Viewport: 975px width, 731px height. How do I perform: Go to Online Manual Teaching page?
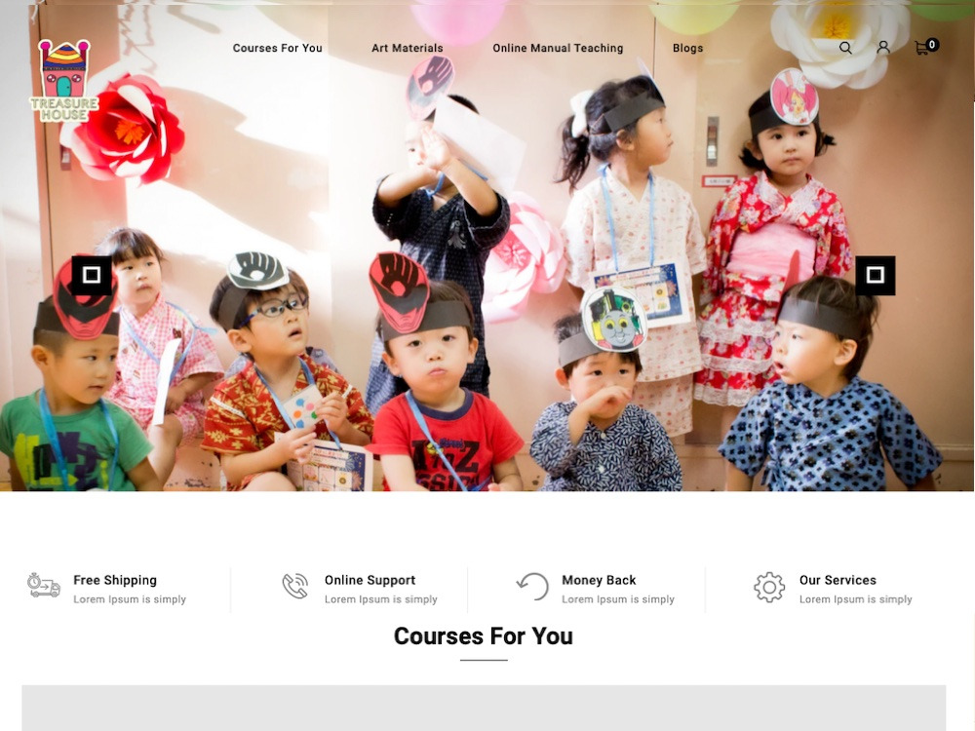click(558, 48)
